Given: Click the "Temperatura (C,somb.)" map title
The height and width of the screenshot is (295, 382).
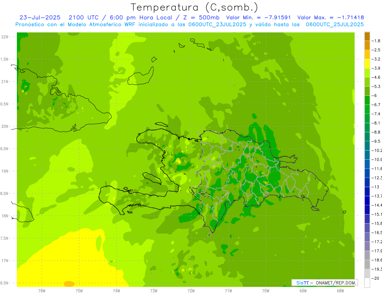Looking at the screenshot, I should coord(195,8).
